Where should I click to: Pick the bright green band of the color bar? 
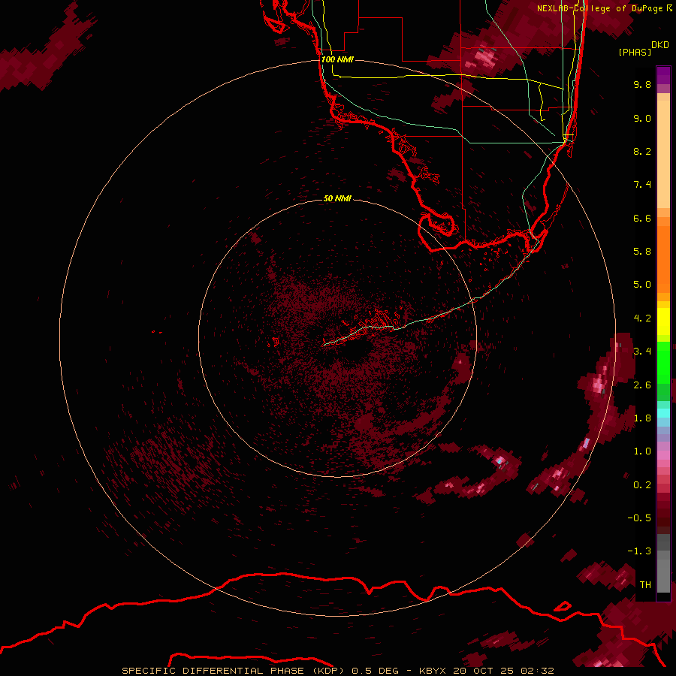point(663,362)
